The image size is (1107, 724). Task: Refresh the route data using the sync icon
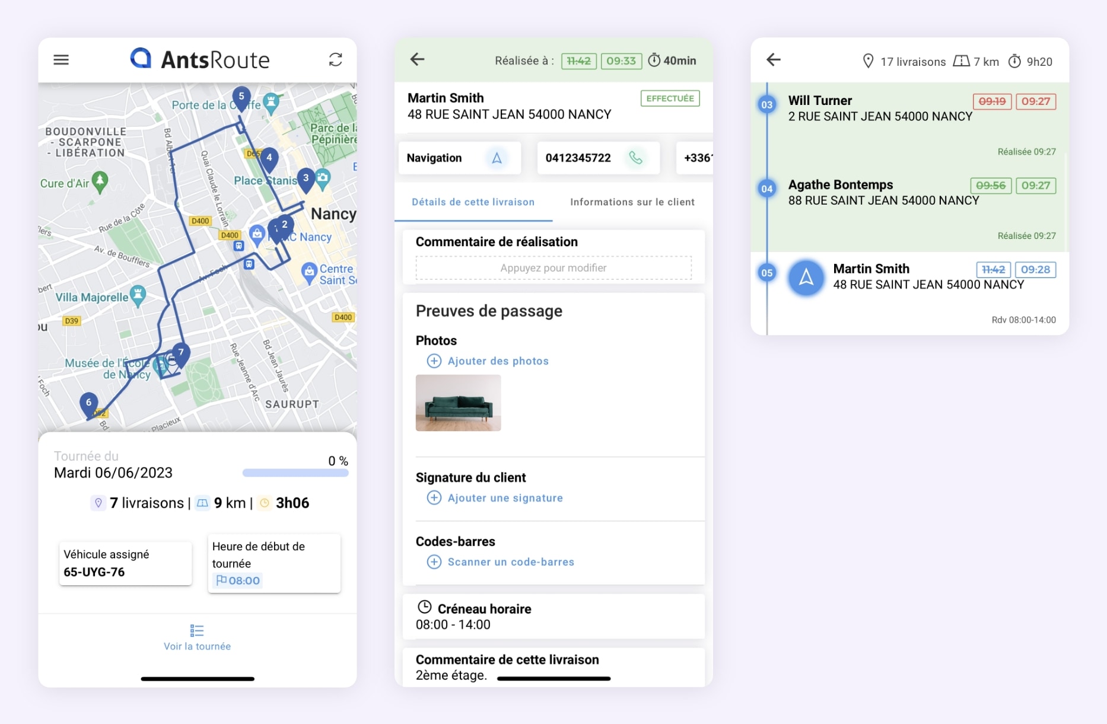pos(336,59)
